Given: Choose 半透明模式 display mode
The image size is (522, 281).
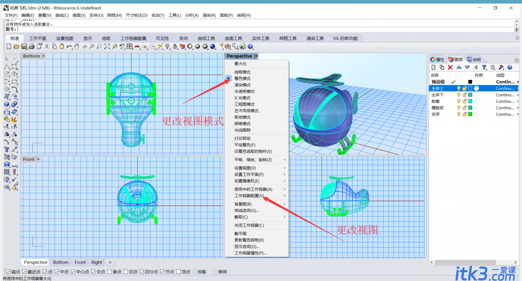Looking at the screenshot, I should [x=244, y=91].
